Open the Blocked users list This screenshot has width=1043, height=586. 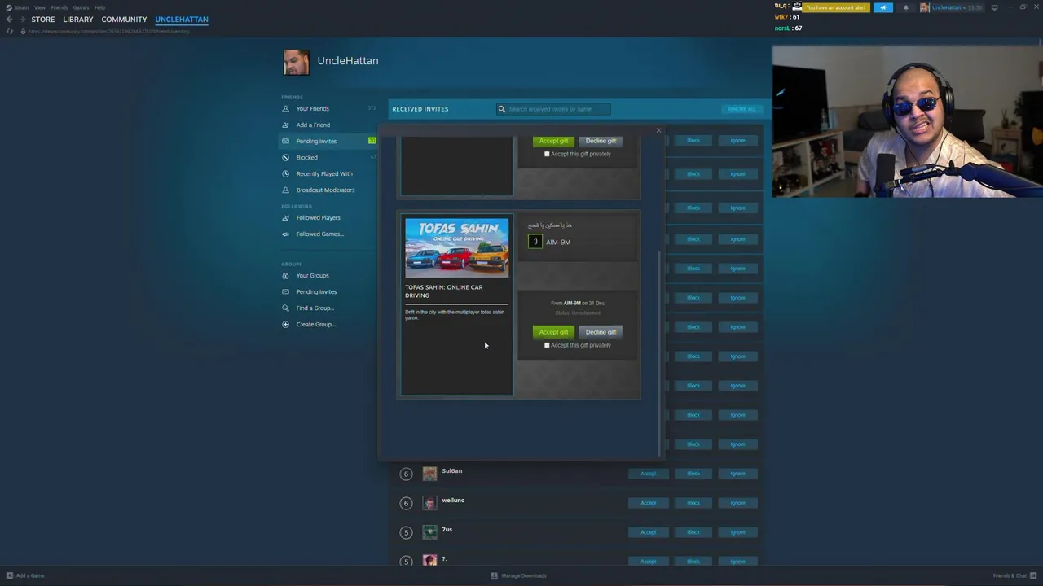click(306, 157)
